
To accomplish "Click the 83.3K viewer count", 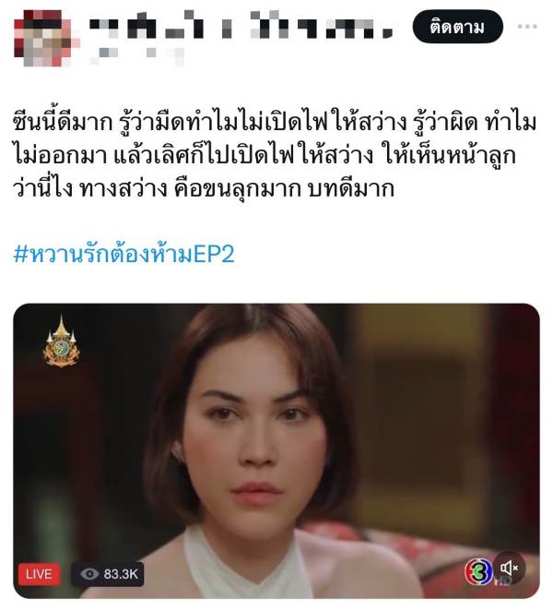I will pos(121,574).
